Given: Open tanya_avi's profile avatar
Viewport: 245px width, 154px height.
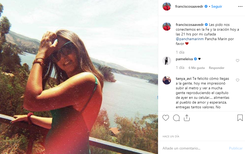Looking at the screenshot, I should click(x=167, y=80).
